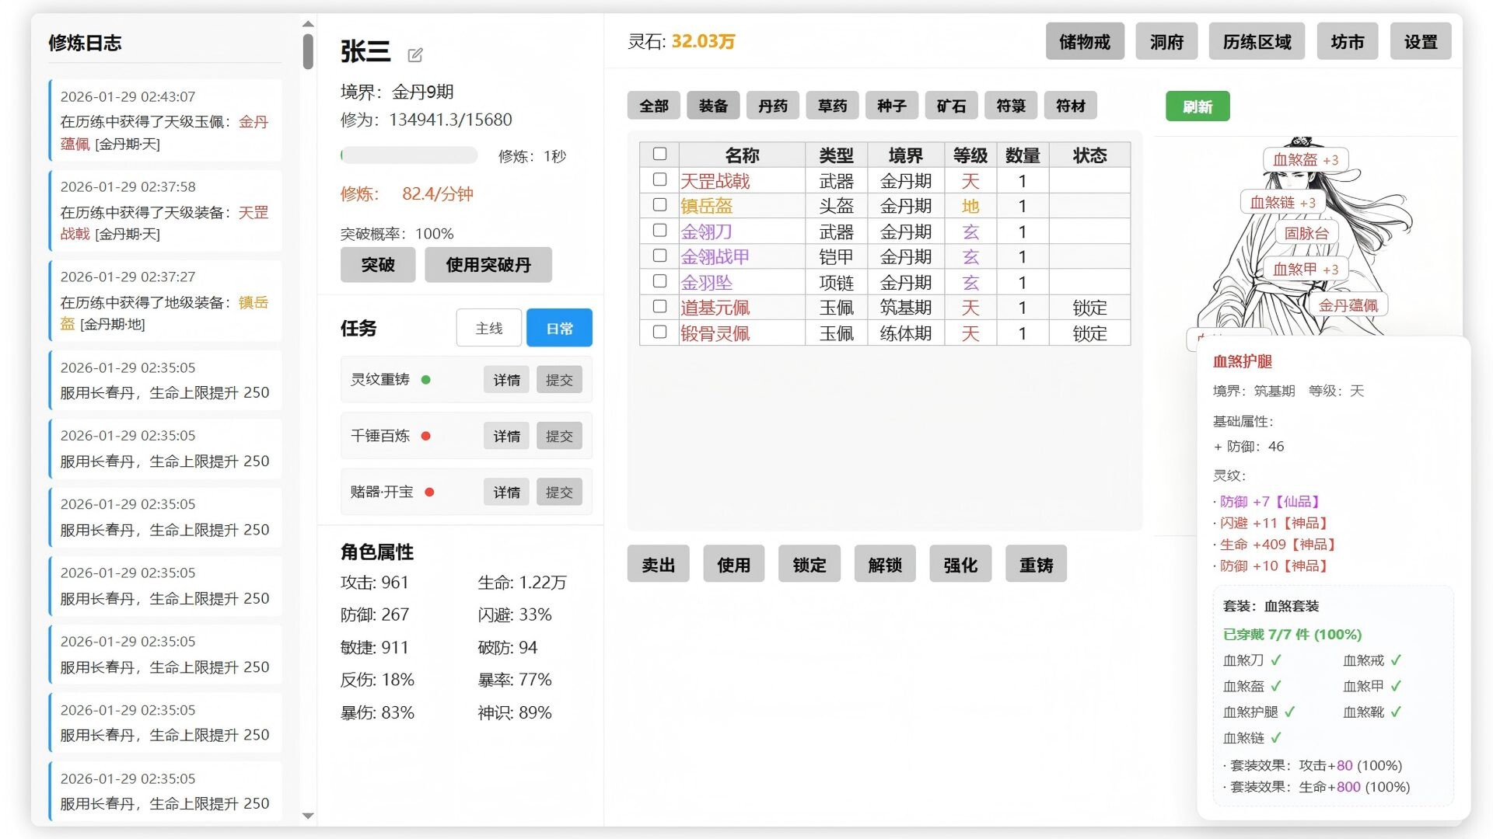Filter inventory by 符箓 category
Screen dimensions: 1493x839
coord(1011,106)
